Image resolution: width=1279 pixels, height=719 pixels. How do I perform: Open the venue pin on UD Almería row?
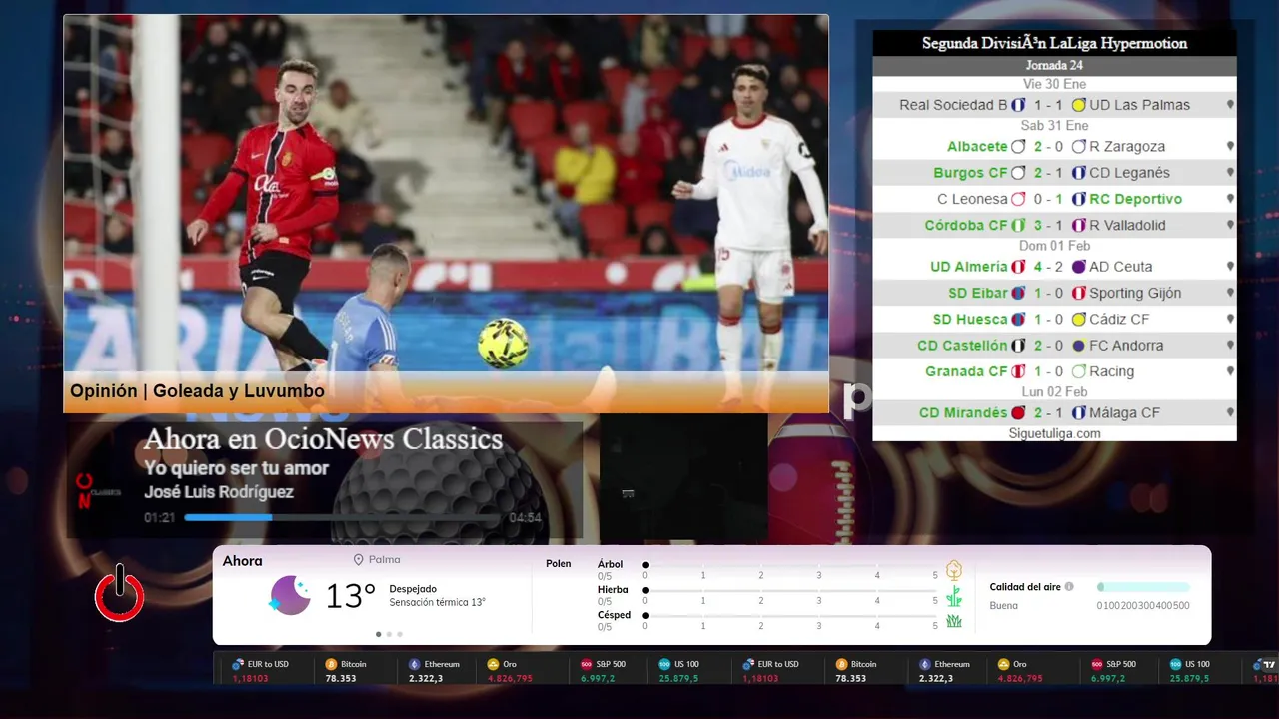pyautogui.click(x=1230, y=267)
